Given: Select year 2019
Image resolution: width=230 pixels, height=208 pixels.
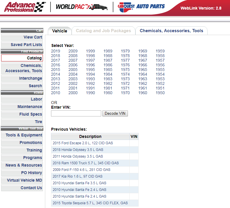Looking at the screenshot, I should pyautogui.click(x=55, y=51).
